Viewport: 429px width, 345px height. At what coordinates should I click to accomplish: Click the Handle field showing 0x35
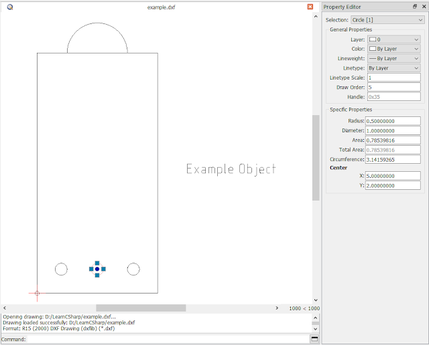[393, 97]
